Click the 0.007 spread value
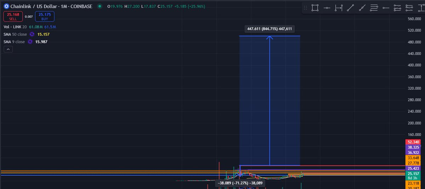 pyautogui.click(x=29, y=17)
